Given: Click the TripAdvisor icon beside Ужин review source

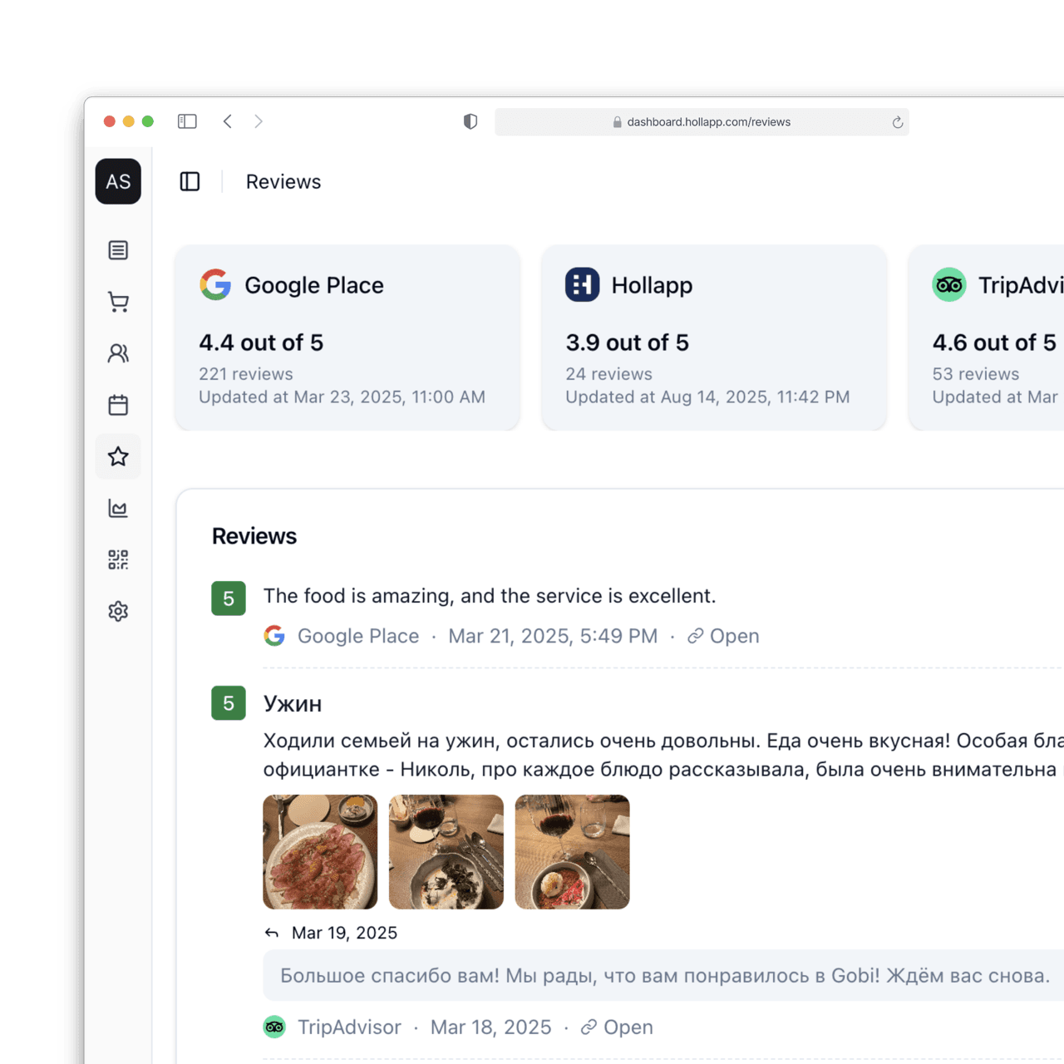Looking at the screenshot, I should 274,1027.
